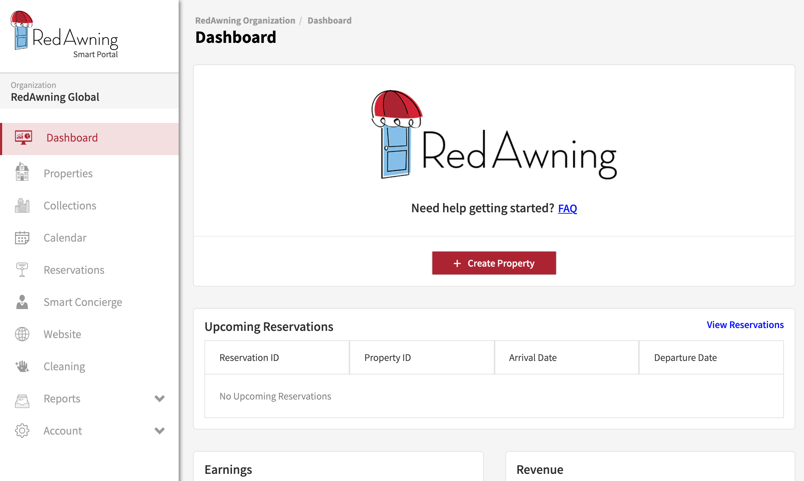
Task: Click the plus icon on Create Property
Action: click(457, 263)
